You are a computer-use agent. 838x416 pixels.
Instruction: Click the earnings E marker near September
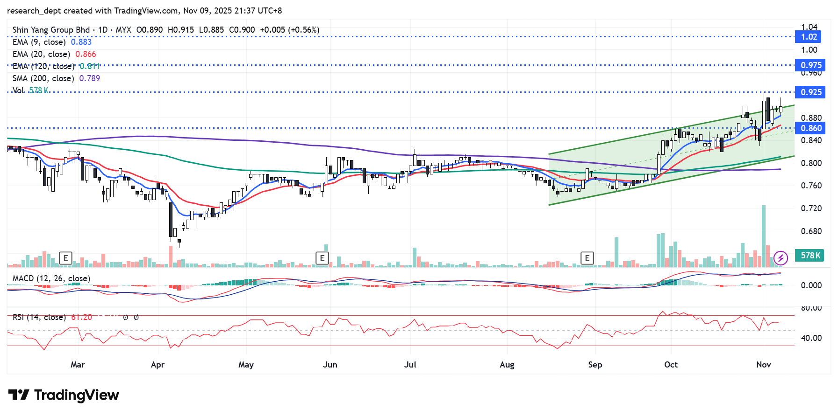tap(587, 258)
